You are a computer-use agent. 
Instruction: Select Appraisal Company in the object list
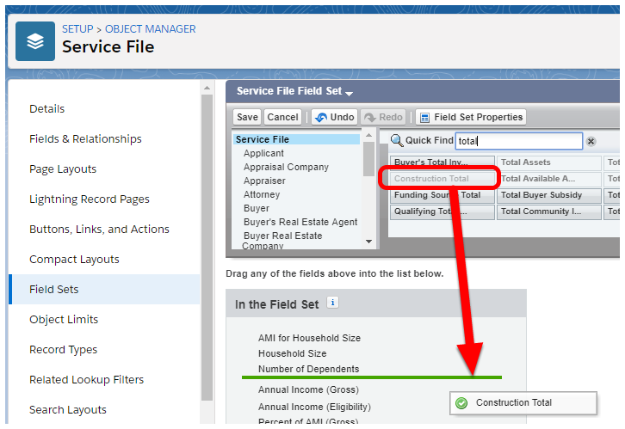click(286, 167)
